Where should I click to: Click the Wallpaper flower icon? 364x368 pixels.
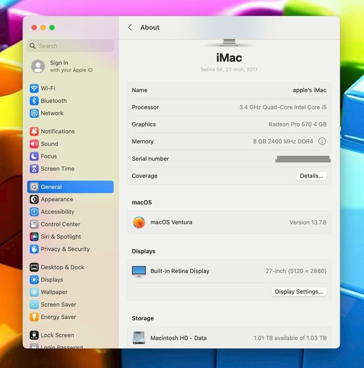point(34,292)
